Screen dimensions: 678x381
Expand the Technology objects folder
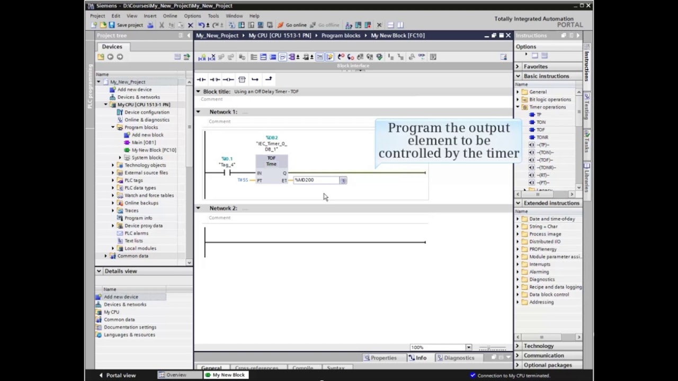tap(113, 165)
